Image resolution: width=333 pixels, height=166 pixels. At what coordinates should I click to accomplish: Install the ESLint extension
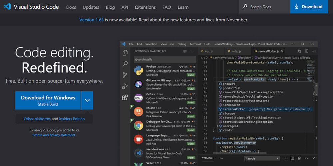coord(191,116)
